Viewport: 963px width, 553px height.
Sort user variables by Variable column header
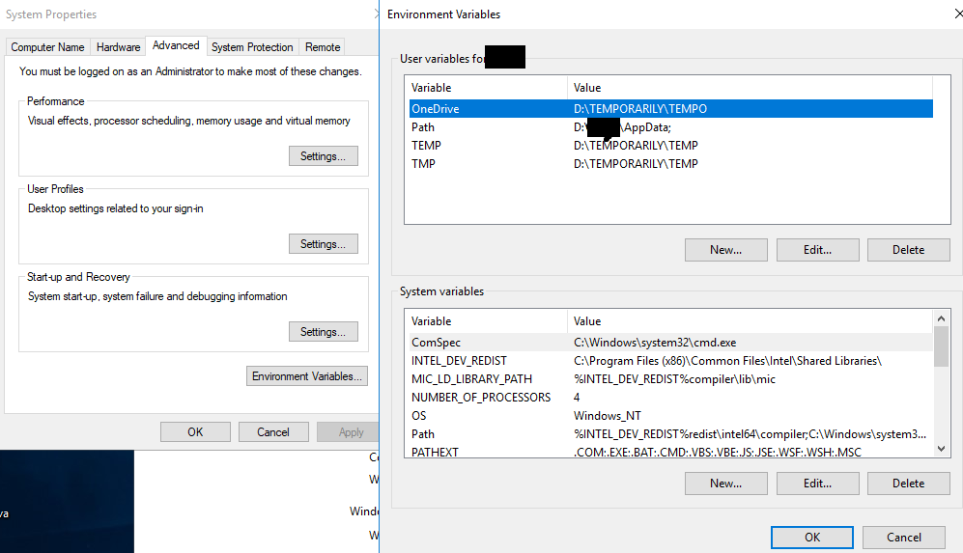486,88
